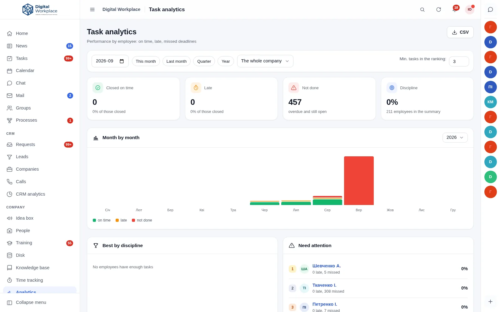Image resolution: width=500 pixels, height=312 pixels.
Task: Open Training in sidebar
Action: [40, 243]
